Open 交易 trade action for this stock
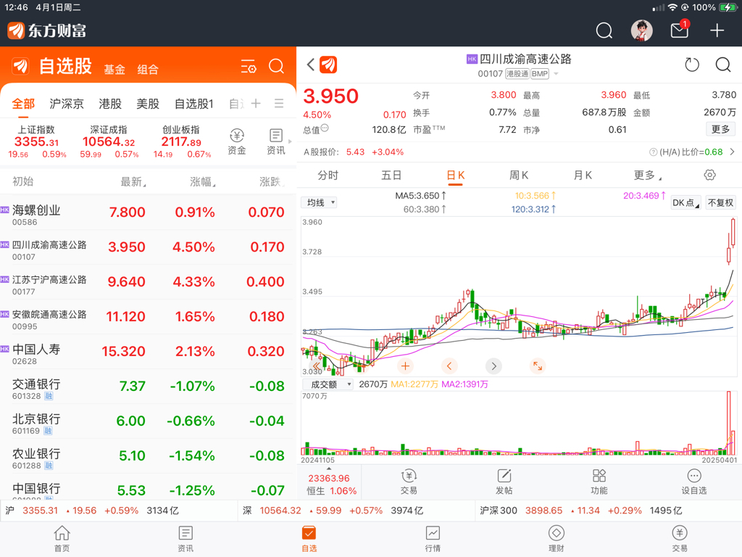The image size is (742, 557). pyautogui.click(x=409, y=482)
